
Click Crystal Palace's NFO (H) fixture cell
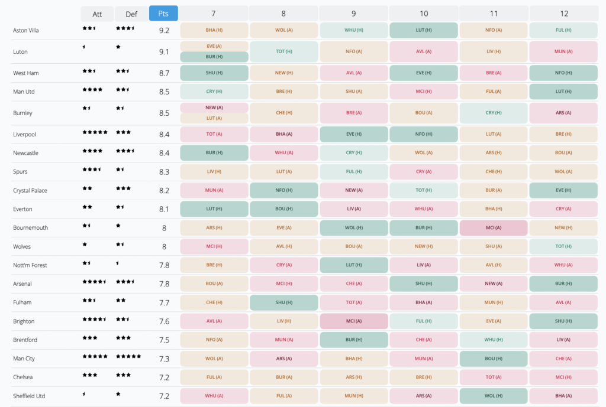coord(284,190)
